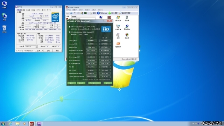Click the BIOS update green arrow item
This screenshot has height=126, width=224.
pos(113,13)
